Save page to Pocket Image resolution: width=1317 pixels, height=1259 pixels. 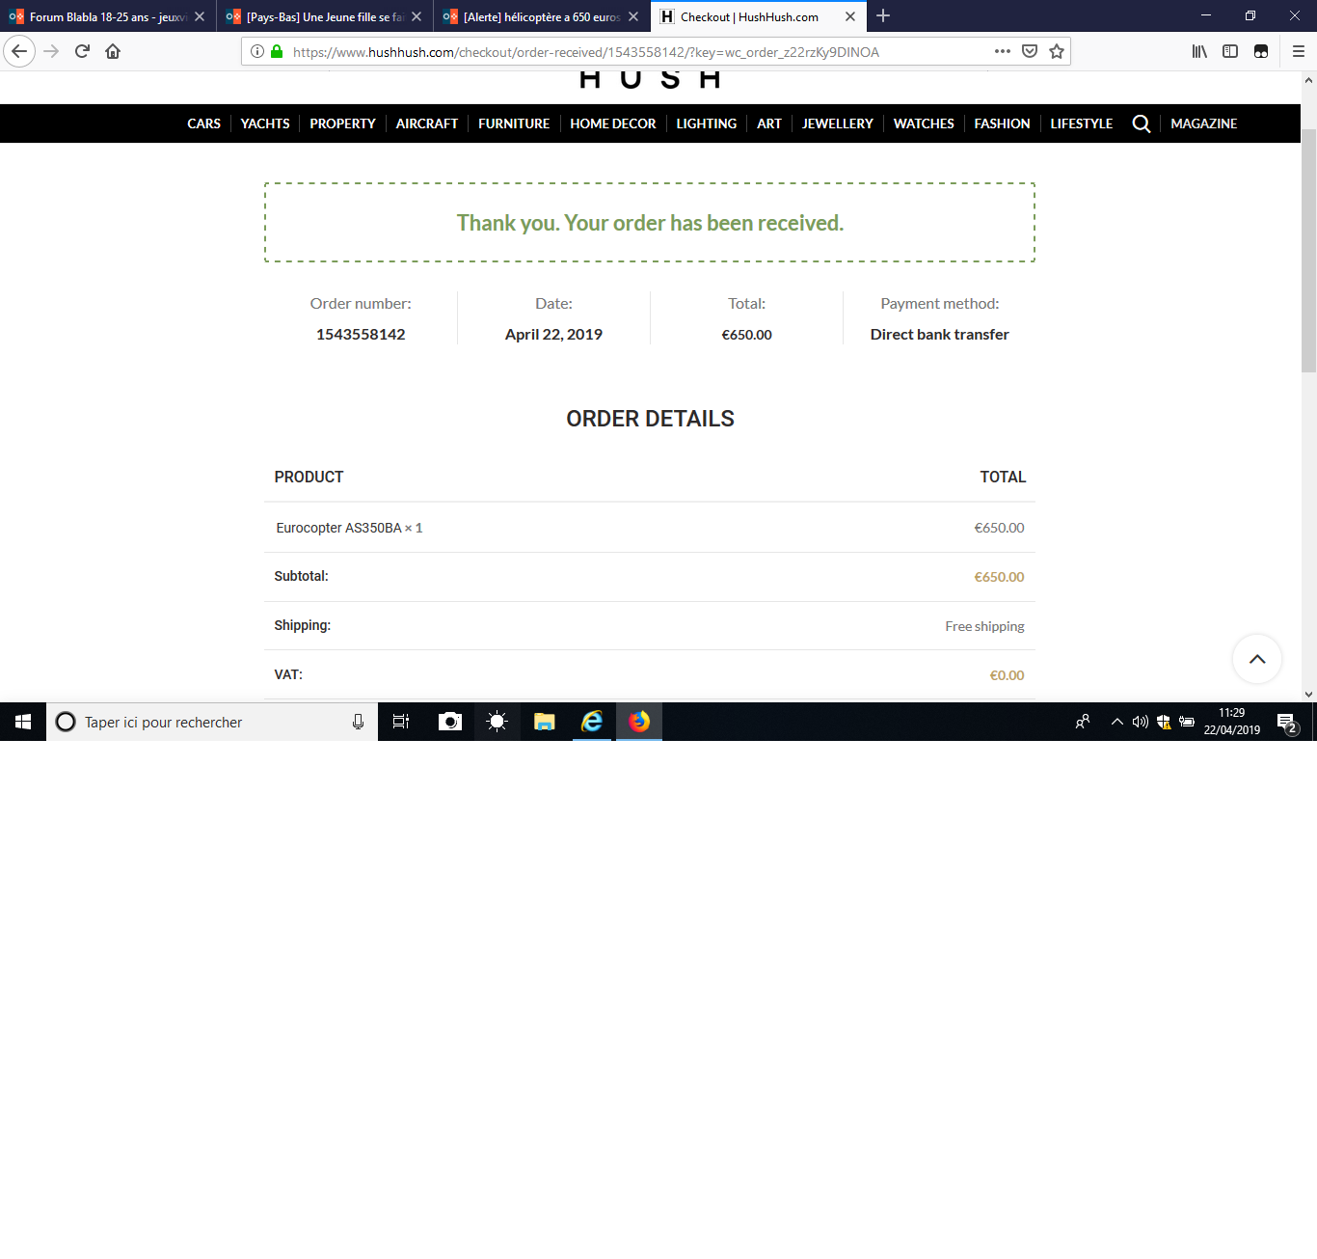[x=1030, y=51]
